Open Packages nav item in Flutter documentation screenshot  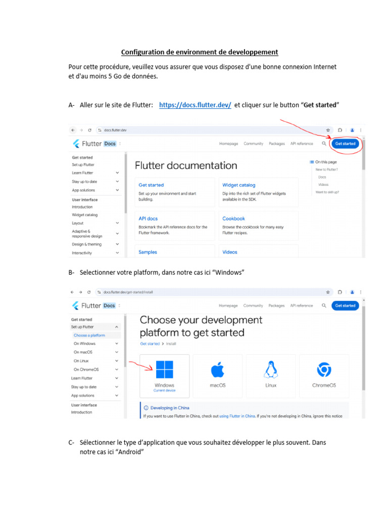click(277, 144)
